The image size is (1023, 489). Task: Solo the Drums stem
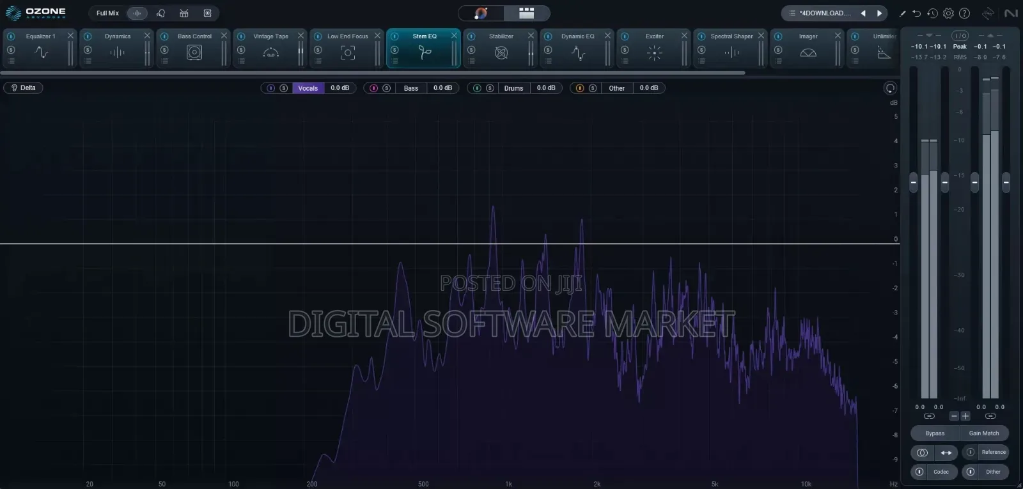[490, 88]
